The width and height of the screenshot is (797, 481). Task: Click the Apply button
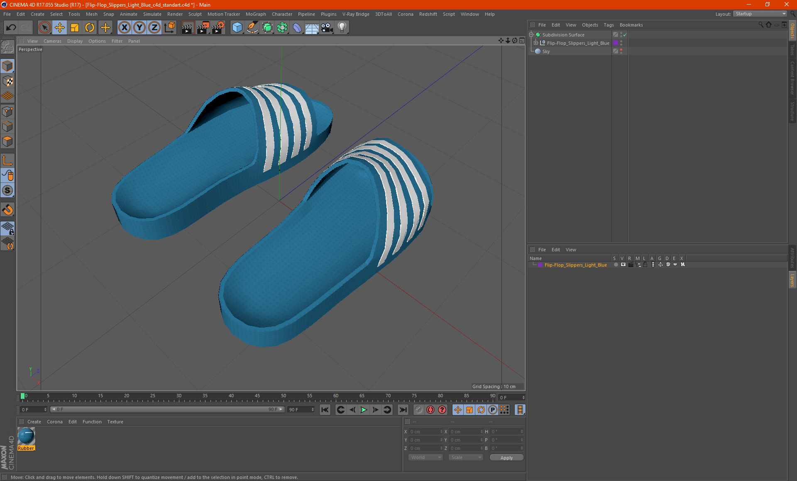tap(506, 458)
